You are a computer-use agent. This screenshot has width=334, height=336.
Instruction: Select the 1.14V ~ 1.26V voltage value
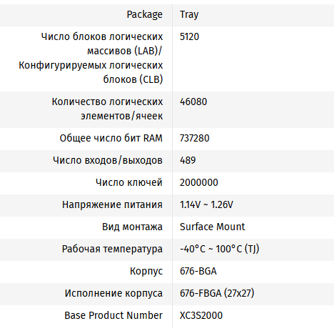206,204
